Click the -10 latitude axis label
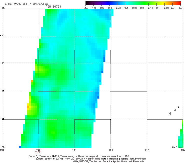Viewport: 185px width, 163px height. pyautogui.click(x=2, y=8)
